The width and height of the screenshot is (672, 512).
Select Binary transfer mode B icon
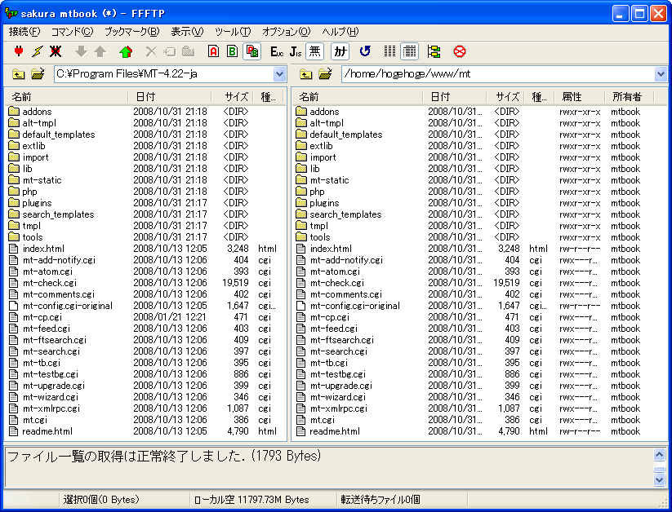[232, 51]
